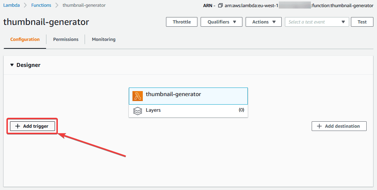Image resolution: width=377 pixels, height=190 pixels.
Task: Open the Qualifiers dropdown
Action: (222, 22)
